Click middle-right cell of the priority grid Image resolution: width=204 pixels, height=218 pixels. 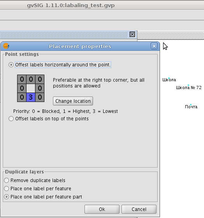[40, 88]
